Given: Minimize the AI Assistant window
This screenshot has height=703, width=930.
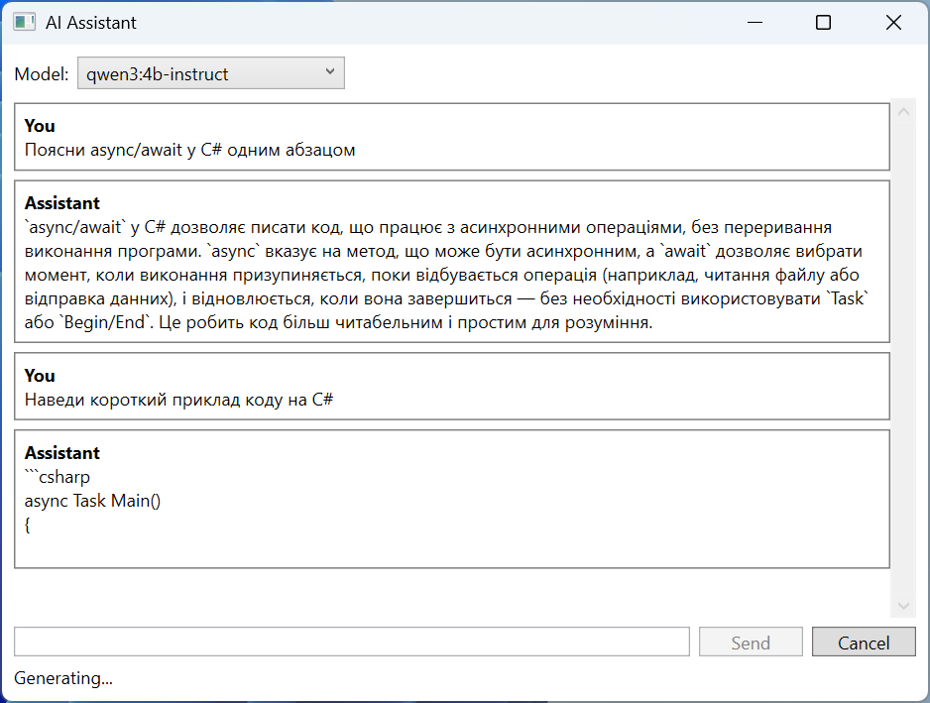Looking at the screenshot, I should 755,23.
